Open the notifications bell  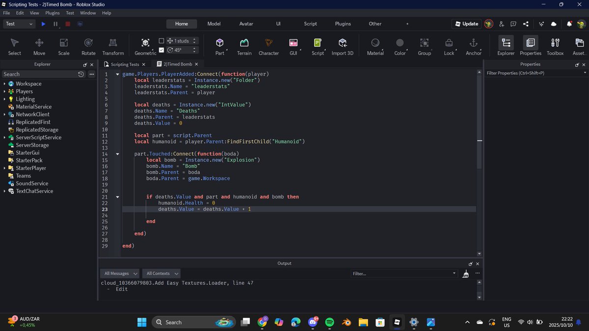(569, 24)
